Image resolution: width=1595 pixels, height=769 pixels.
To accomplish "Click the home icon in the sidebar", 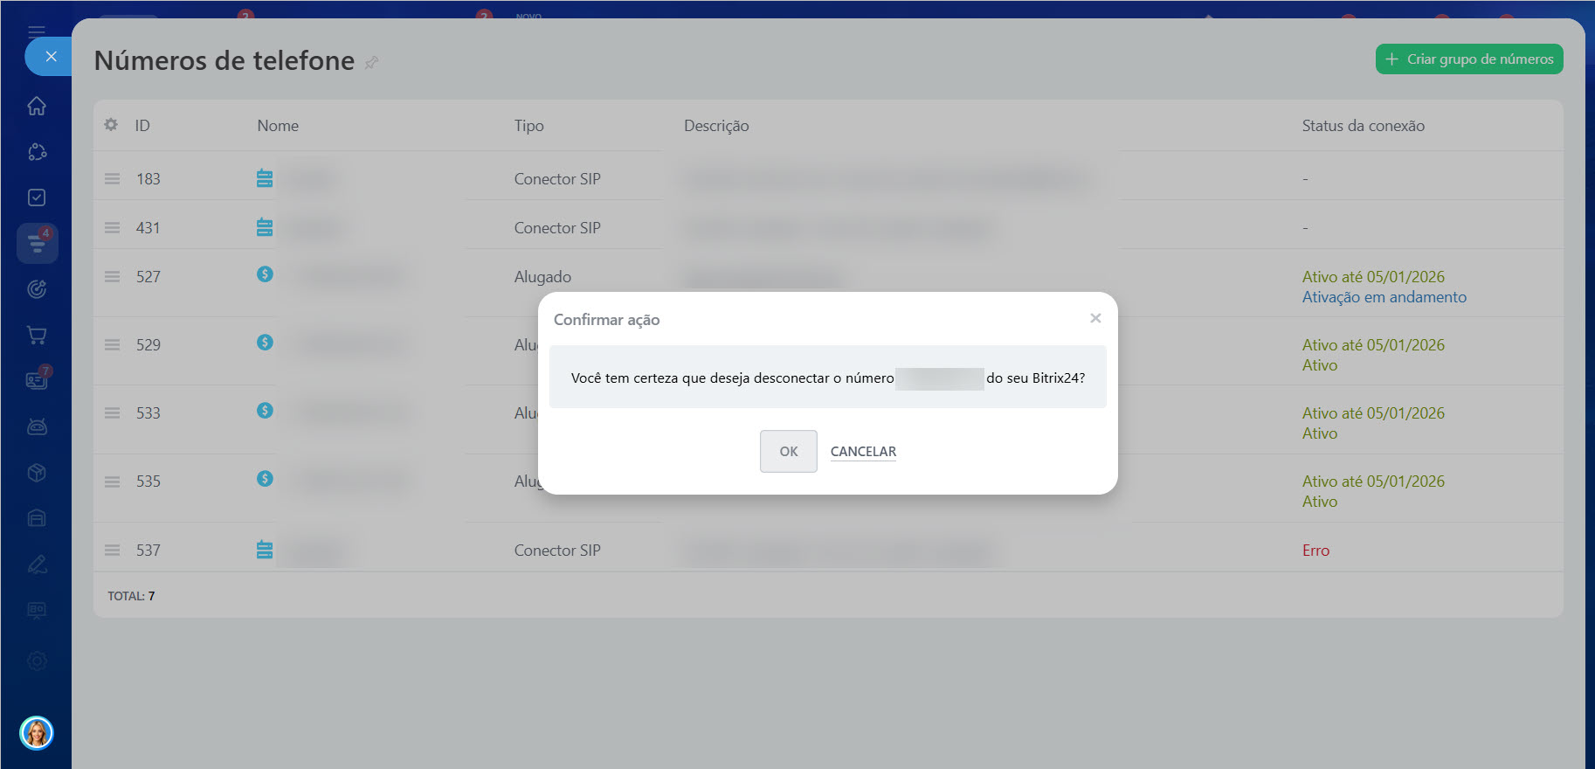I will click(x=37, y=106).
